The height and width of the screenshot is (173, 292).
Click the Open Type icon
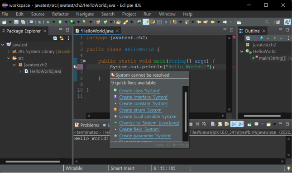tap(119, 22)
